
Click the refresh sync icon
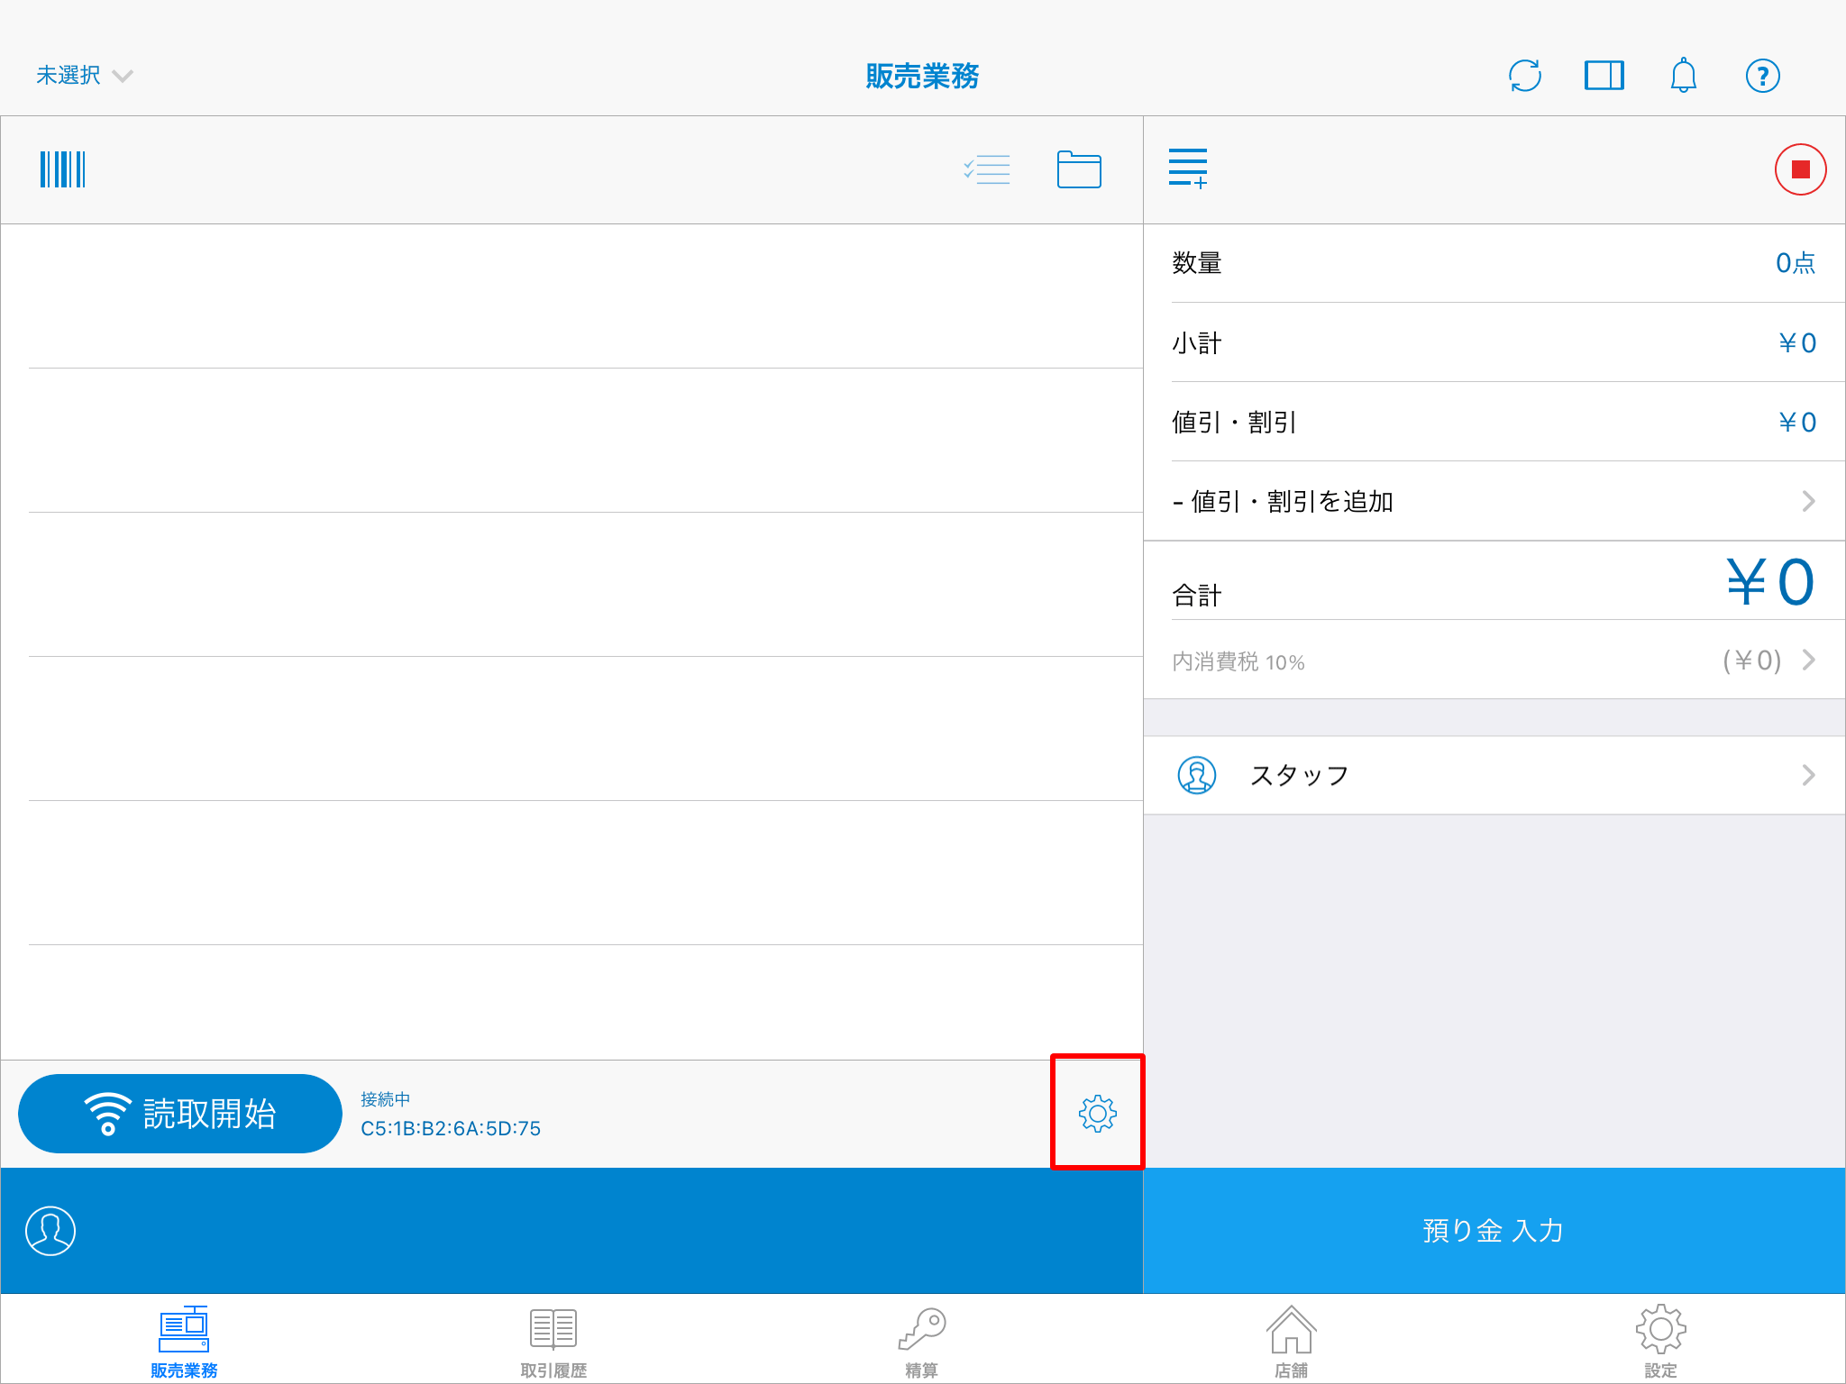click(1524, 76)
